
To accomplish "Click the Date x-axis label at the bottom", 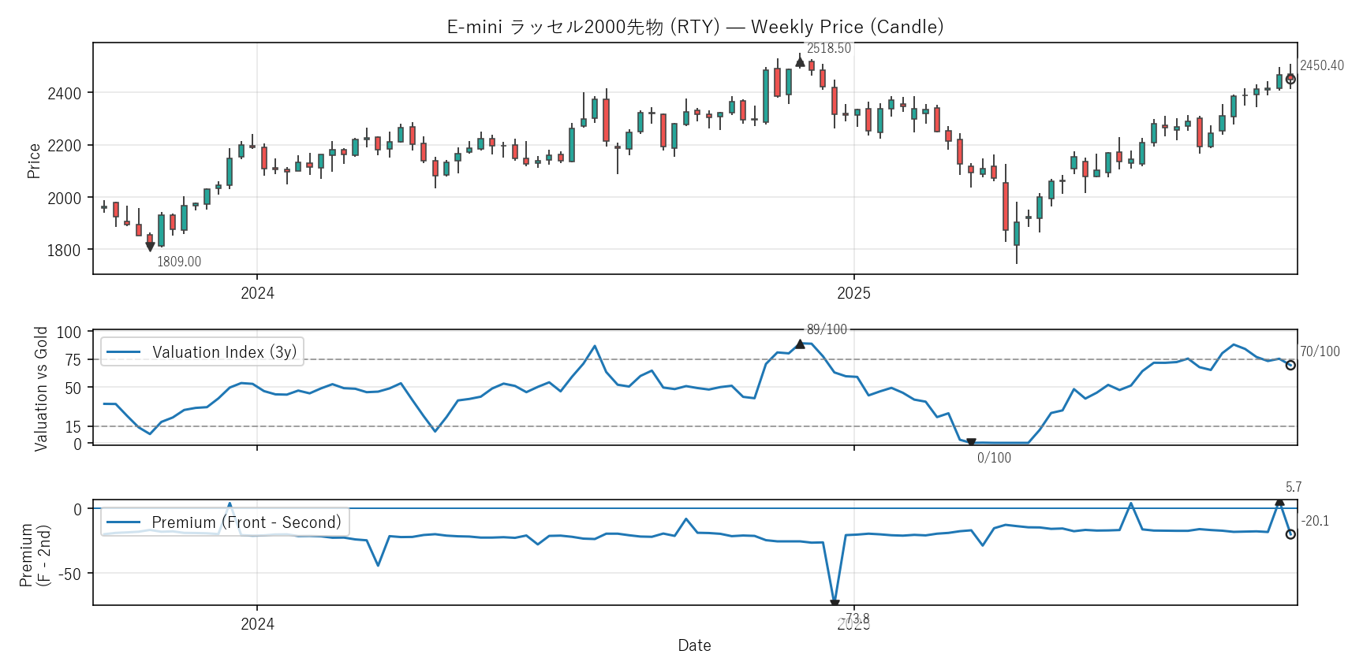I will click(694, 645).
